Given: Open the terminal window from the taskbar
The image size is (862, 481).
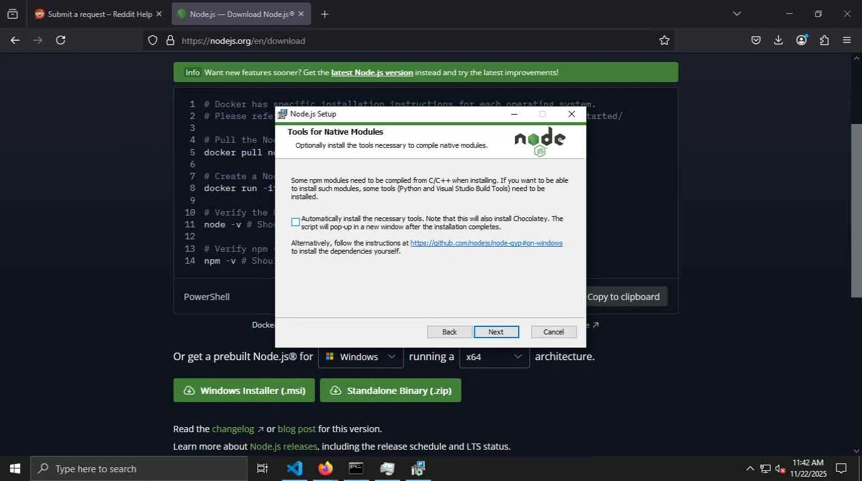Looking at the screenshot, I should click(x=356, y=468).
